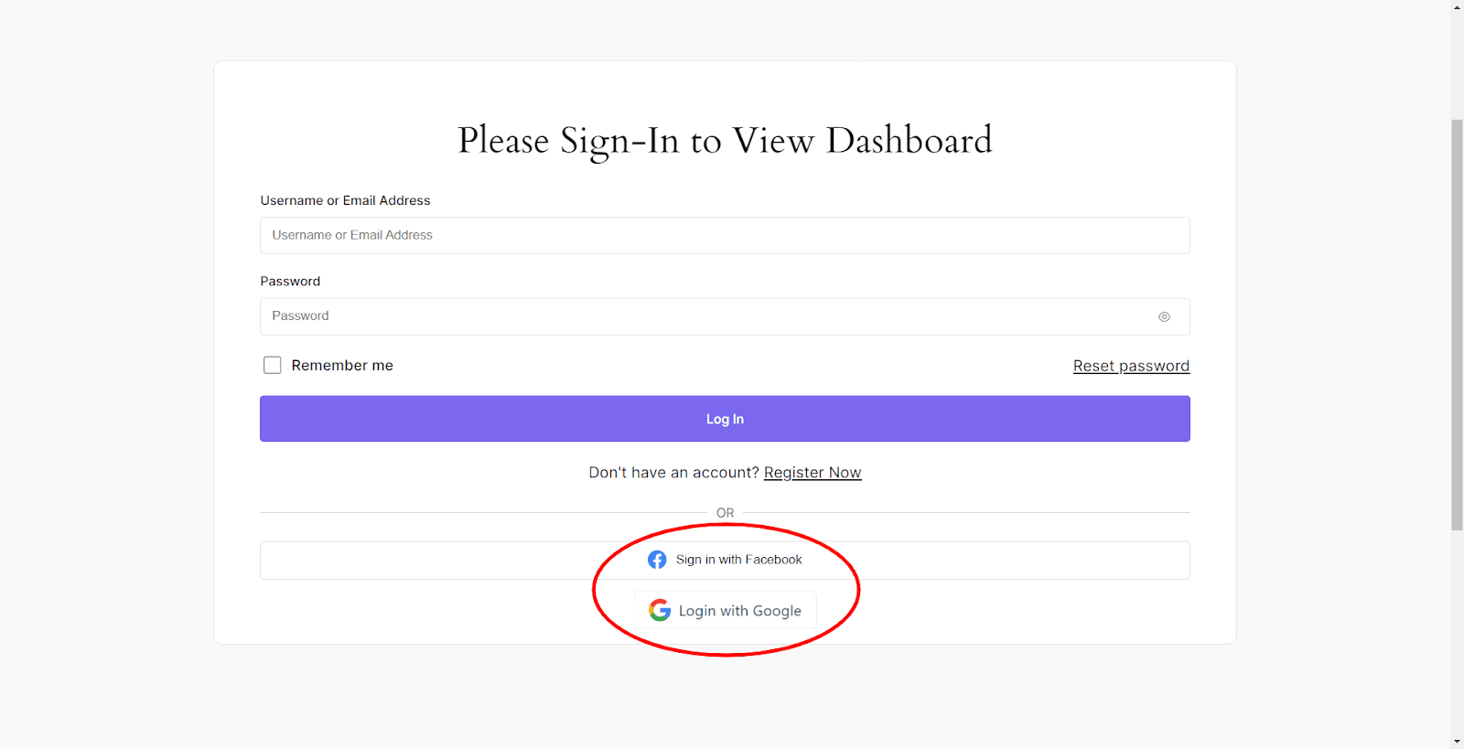Click the Facebook logo icon

(x=657, y=559)
